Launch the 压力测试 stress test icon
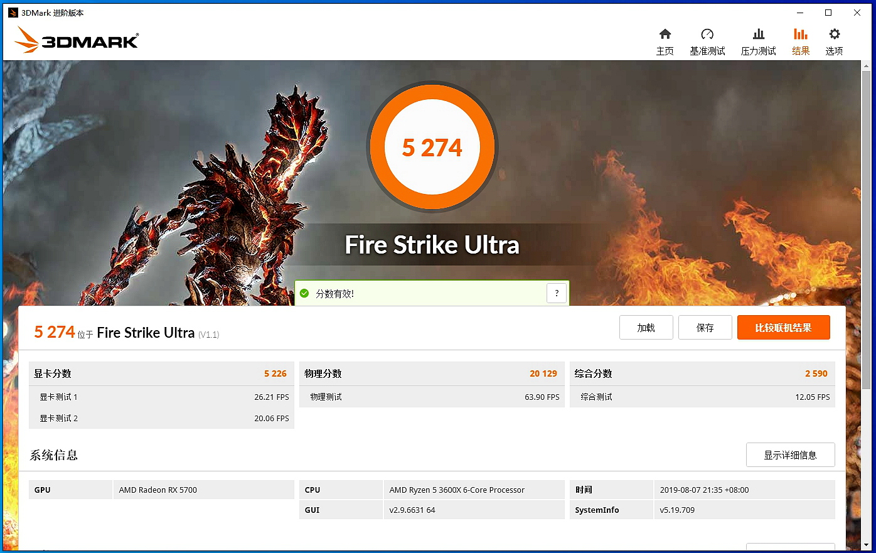This screenshot has width=876, height=553. point(757,41)
